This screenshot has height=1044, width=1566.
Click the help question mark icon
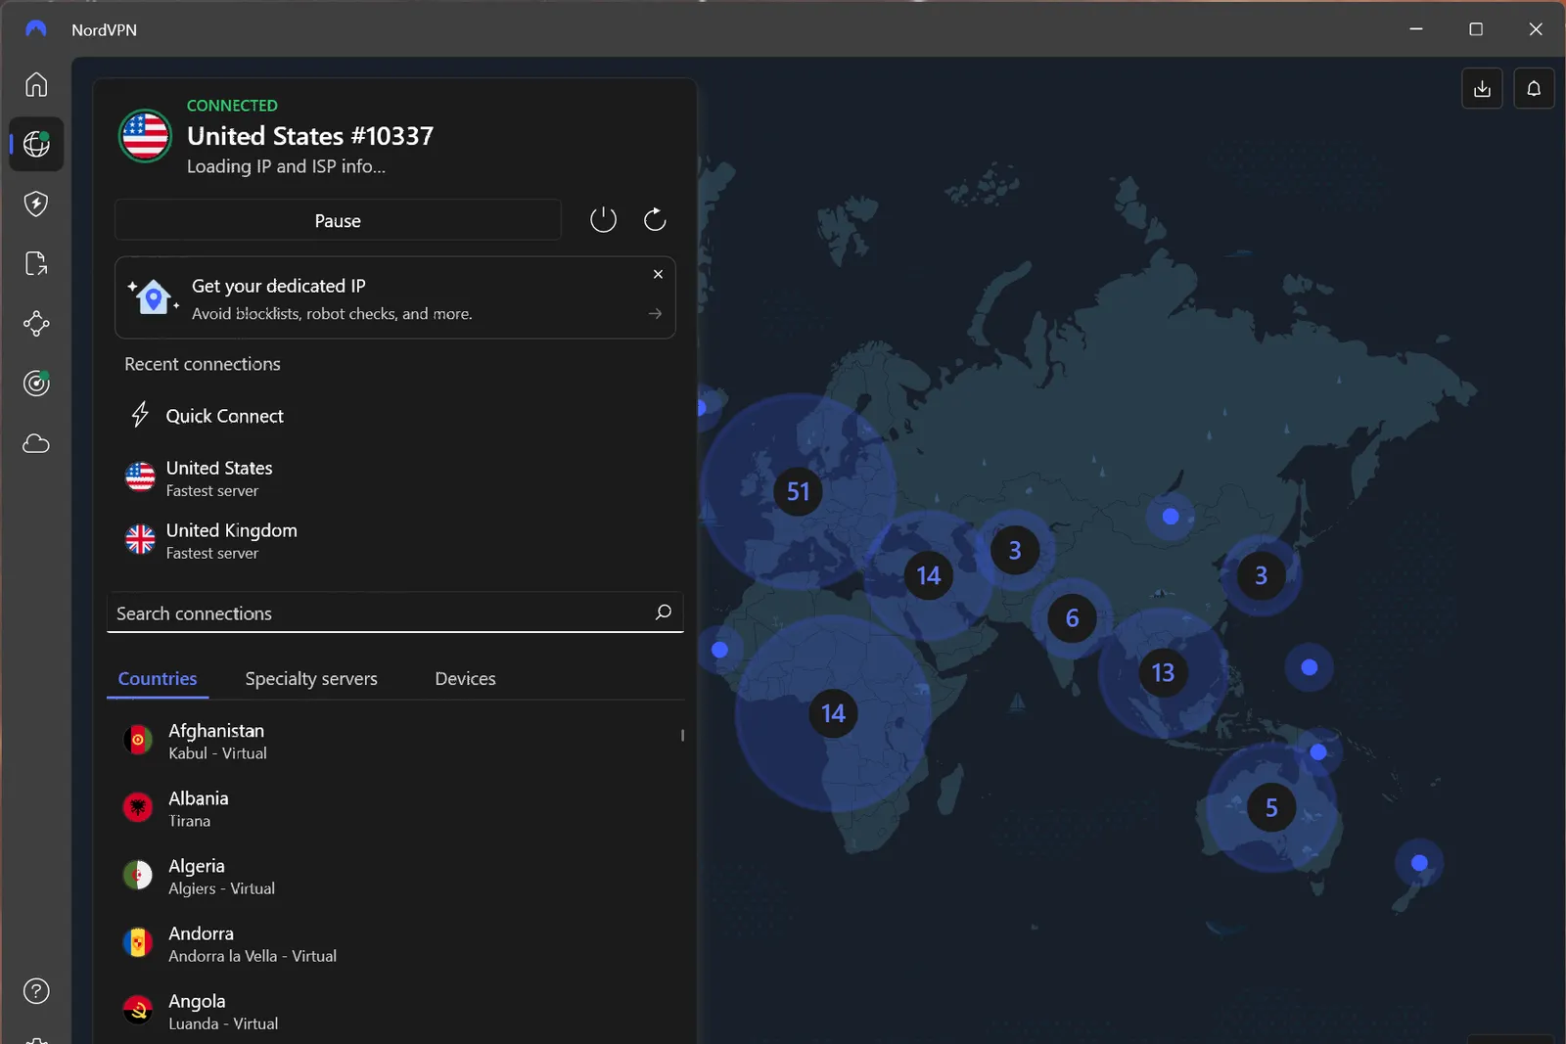36,991
